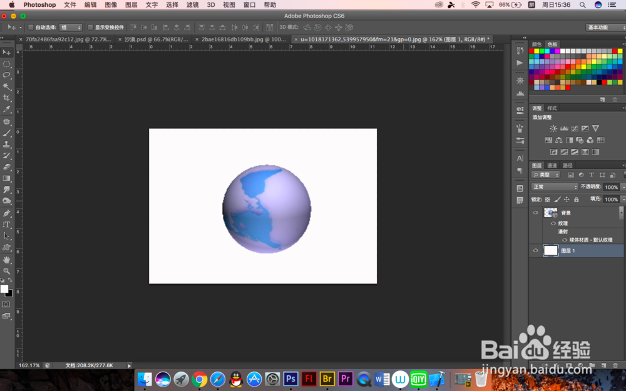This screenshot has width=626, height=391.
Task: Select the Path Selection arrow tool
Action: click(x=6, y=236)
